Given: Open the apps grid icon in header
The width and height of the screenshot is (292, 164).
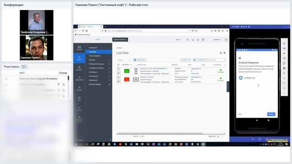Looking at the screenshot, I should point(226,40).
